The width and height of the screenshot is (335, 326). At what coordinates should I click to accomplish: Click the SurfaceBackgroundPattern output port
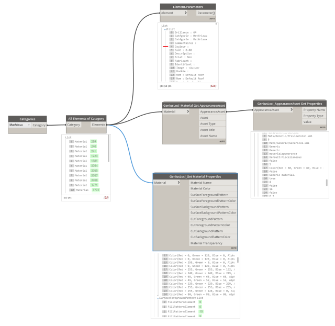coord(213,207)
